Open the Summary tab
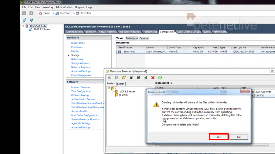The height and width of the screenshot is (154, 275). tap(91, 32)
